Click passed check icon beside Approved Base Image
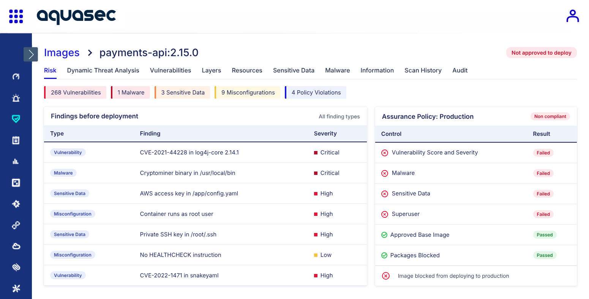589x299 pixels. point(384,235)
